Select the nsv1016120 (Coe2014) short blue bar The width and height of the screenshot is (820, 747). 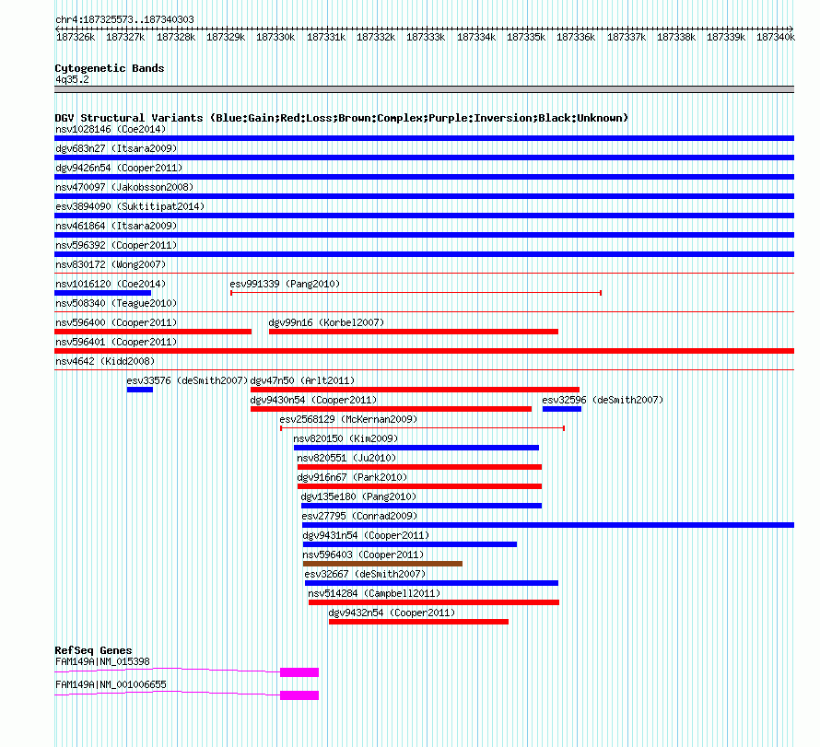pyautogui.click(x=102, y=293)
